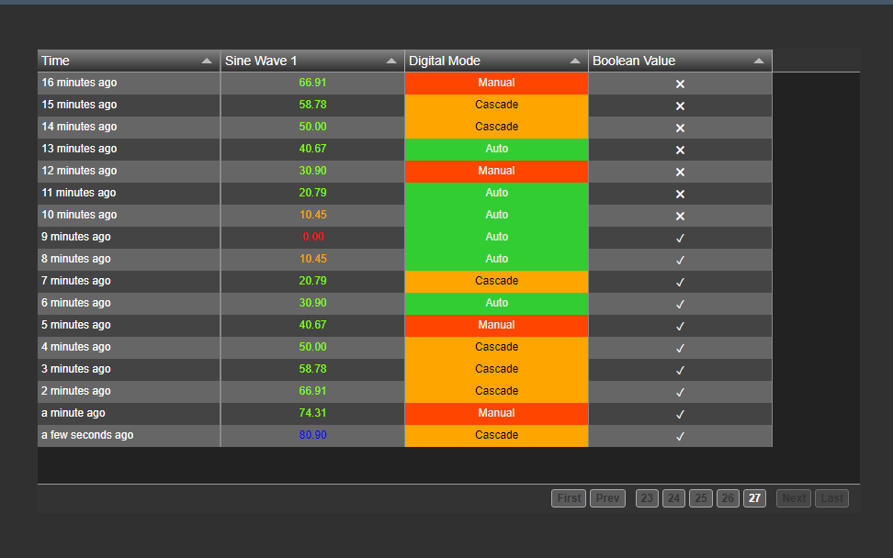Screen dimensions: 893x558
Task: Select the Cascade cell at a few seconds ago
Action: click(x=497, y=436)
